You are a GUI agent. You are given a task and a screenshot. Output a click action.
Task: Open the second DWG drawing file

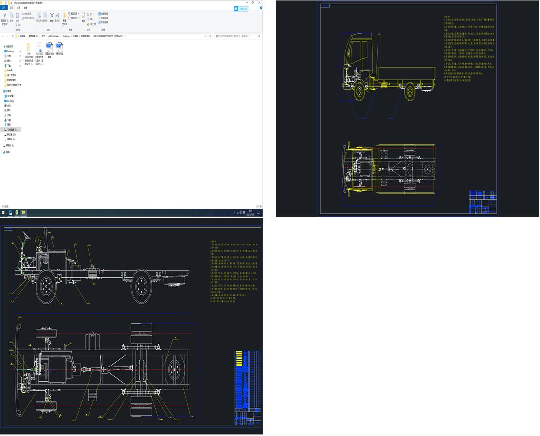(x=59, y=47)
